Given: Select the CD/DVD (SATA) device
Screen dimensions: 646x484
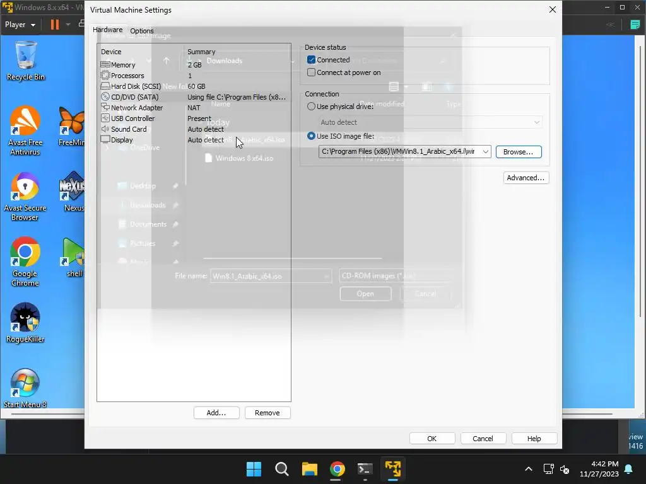Looking at the screenshot, I should 194,97.
